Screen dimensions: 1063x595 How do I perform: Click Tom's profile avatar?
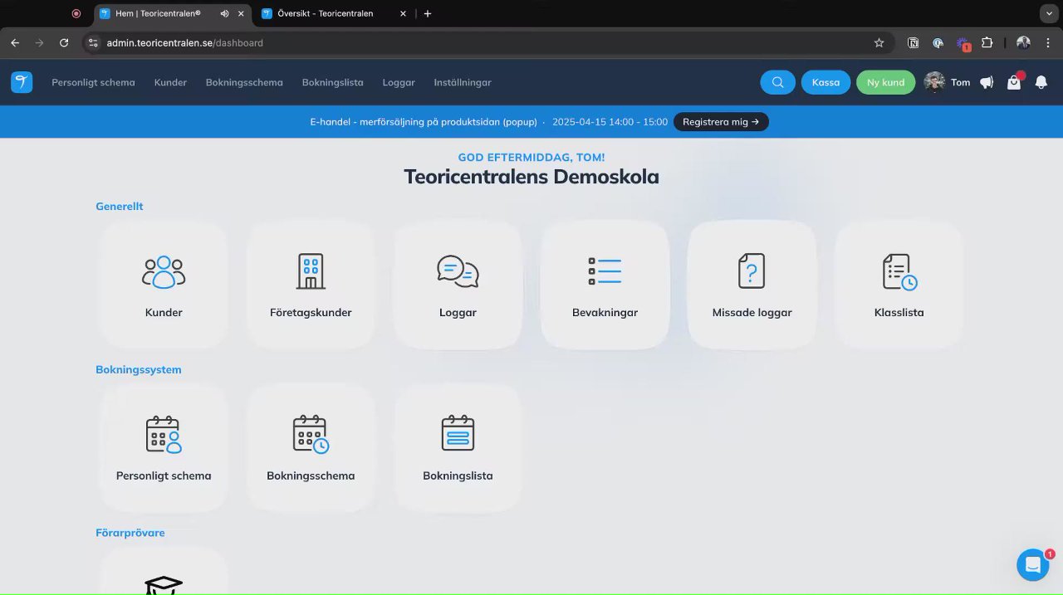(934, 82)
